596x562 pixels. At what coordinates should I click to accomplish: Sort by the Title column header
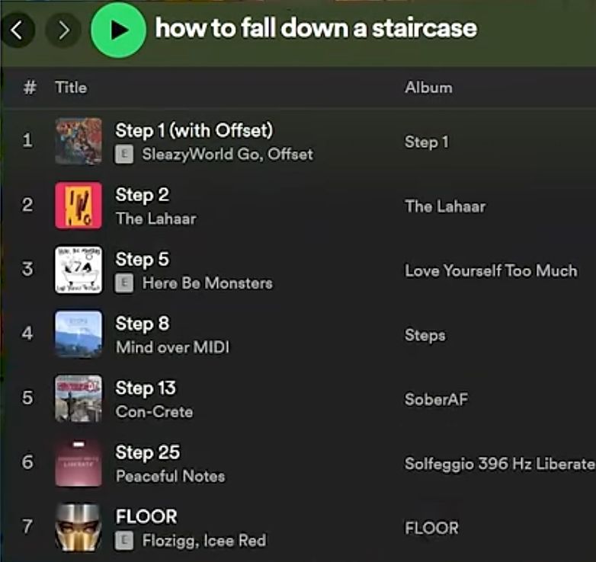tap(71, 88)
